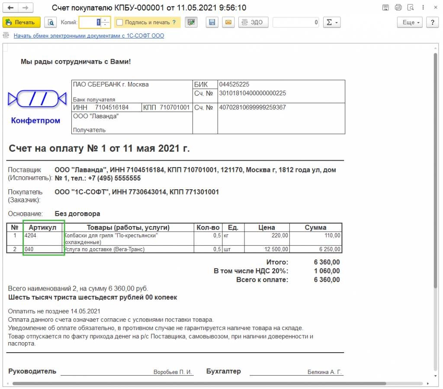Open the Еще menu dropdown
Screen dimensions: 443x389
(410, 23)
